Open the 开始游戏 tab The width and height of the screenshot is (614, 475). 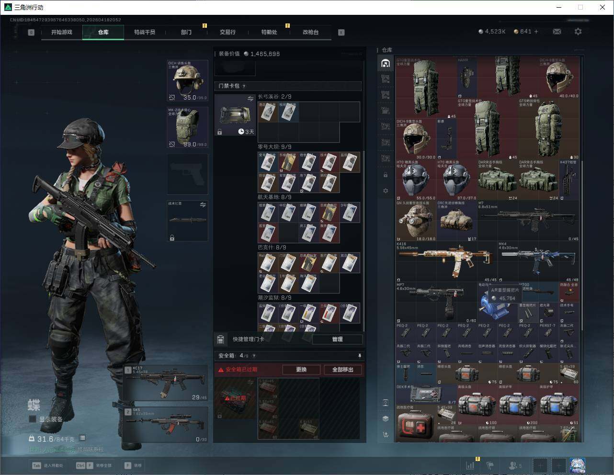[62, 32]
